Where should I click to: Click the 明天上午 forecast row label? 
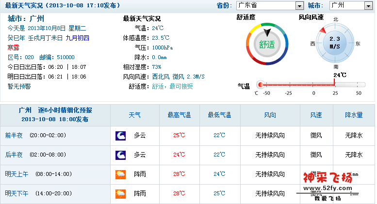click(16, 174)
